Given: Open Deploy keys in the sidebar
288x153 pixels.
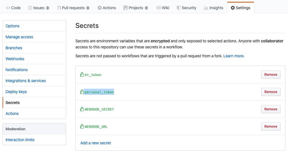Looking at the screenshot, I should coord(16,92).
